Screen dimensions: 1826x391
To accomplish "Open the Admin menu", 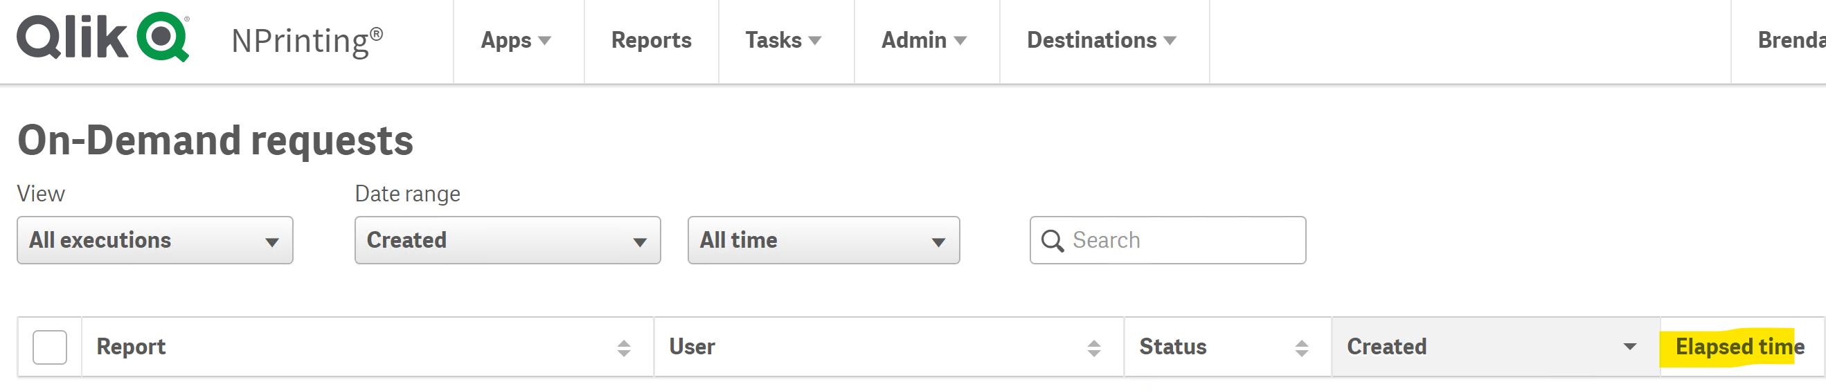I will click(x=923, y=40).
